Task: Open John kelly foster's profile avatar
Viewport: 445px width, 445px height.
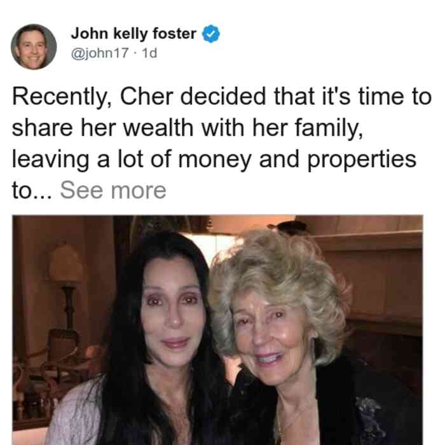Action: [x=34, y=46]
